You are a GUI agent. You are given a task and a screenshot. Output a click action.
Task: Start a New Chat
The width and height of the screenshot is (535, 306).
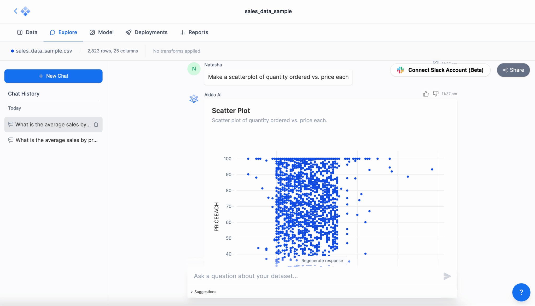click(x=53, y=76)
